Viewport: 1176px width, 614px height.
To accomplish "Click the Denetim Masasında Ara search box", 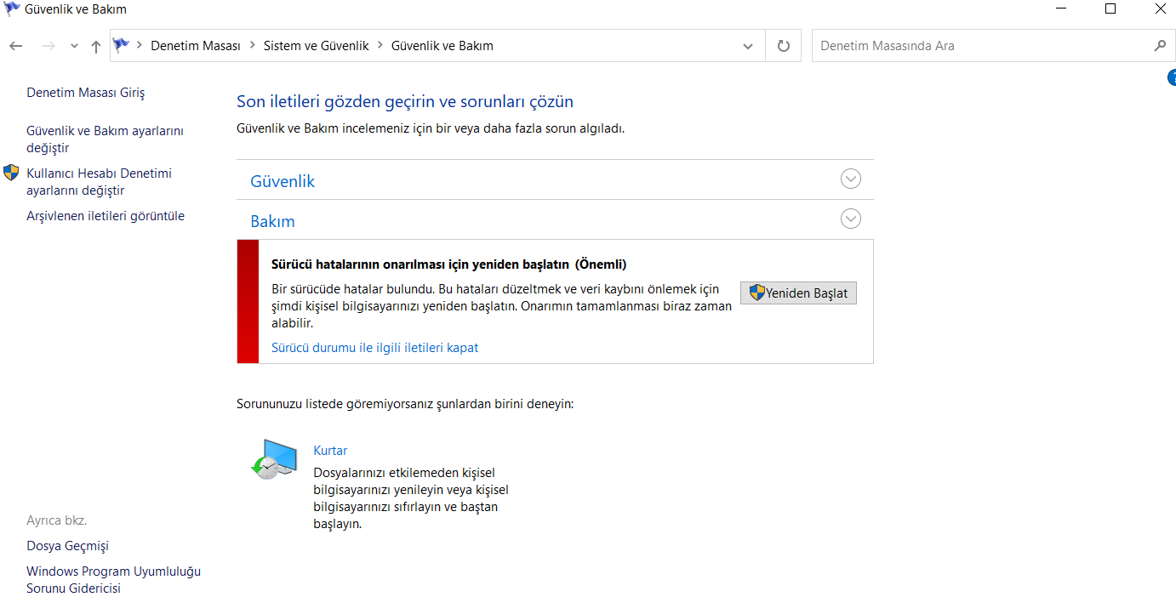I will (979, 46).
